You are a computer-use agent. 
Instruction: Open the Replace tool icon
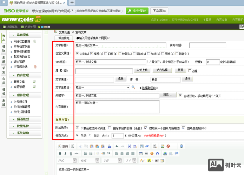[x=135, y=146]
